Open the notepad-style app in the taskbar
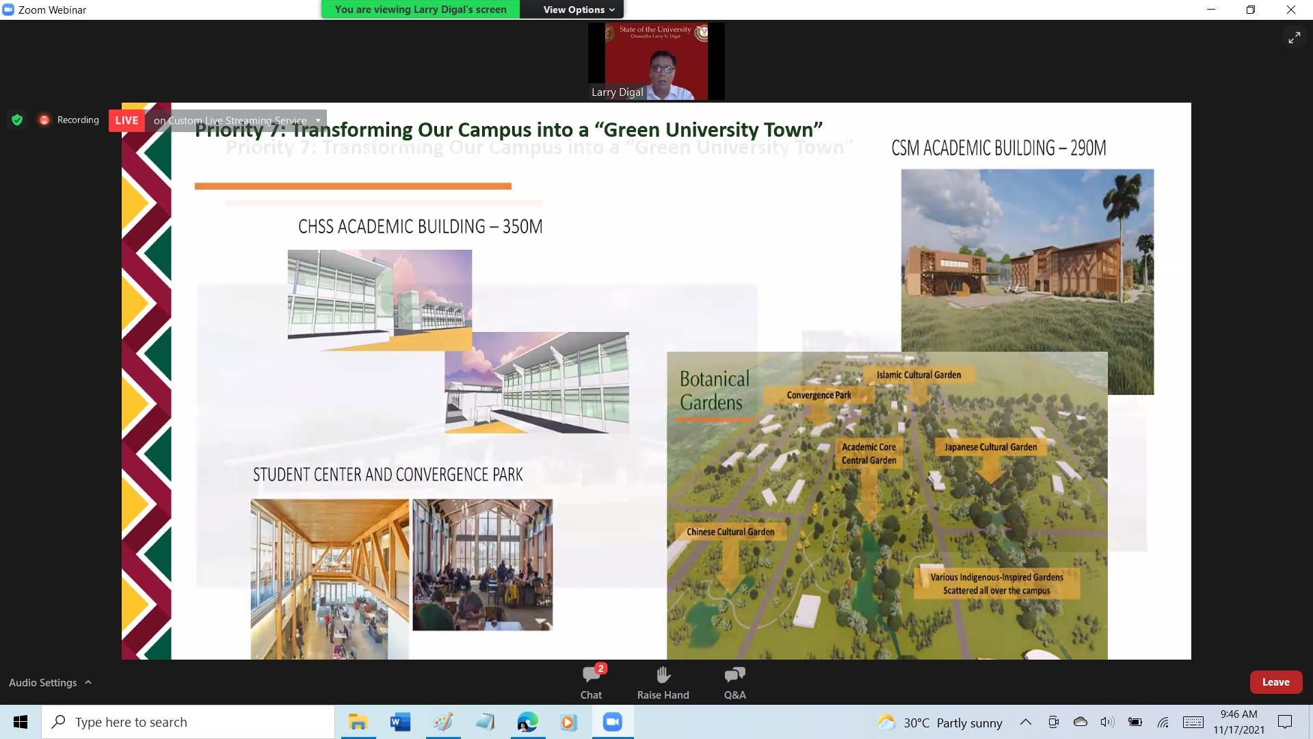 click(486, 722)
